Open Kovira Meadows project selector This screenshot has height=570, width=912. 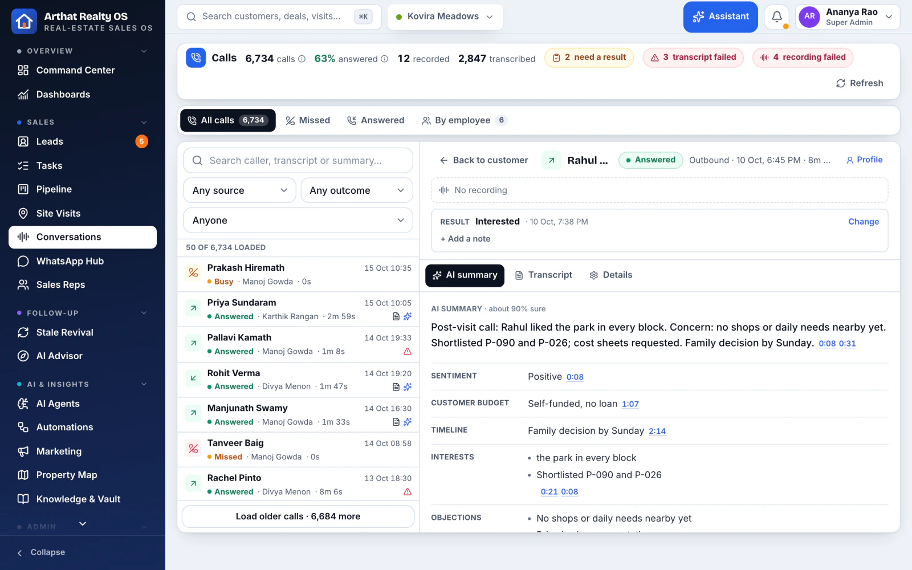point(445,17)
